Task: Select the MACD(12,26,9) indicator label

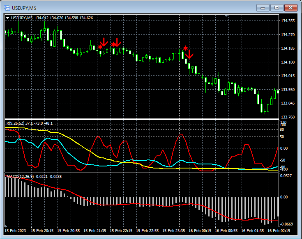Action: coord(20,176)
